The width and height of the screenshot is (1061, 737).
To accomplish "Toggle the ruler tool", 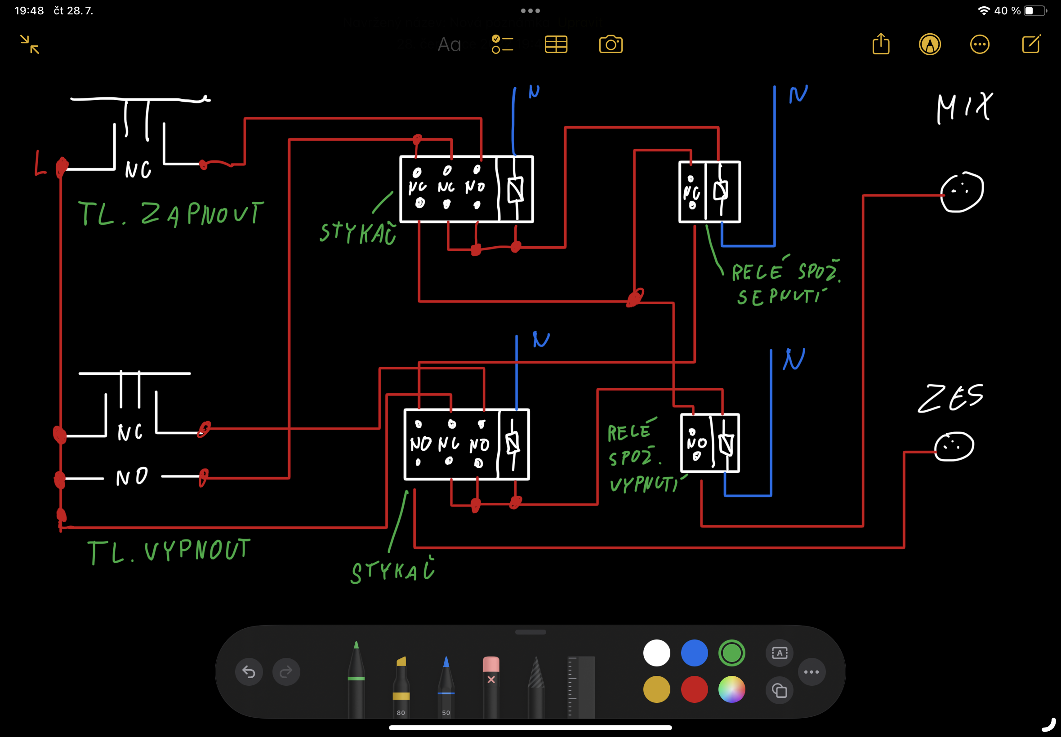I will click(x=580, y=686).
